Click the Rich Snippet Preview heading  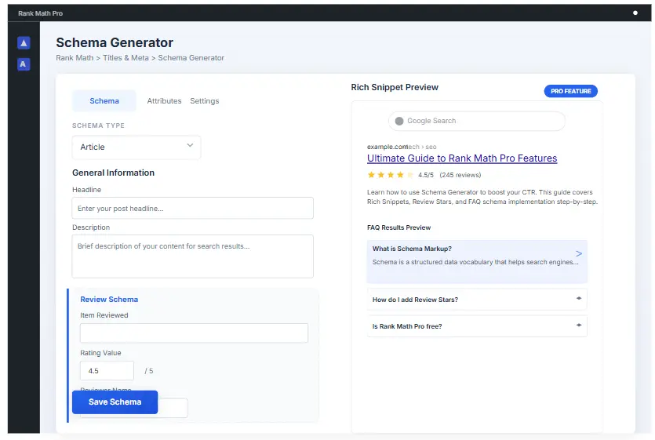(395, 87)
